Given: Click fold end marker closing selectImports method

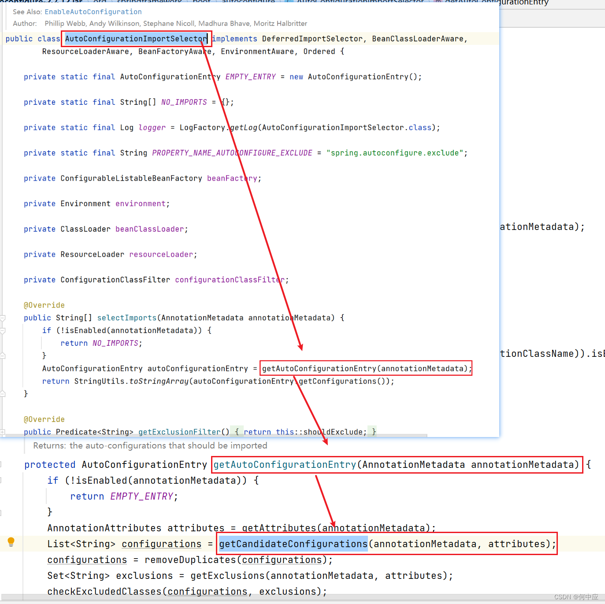Looking at the screenshot, I should (x=3, y=394).
